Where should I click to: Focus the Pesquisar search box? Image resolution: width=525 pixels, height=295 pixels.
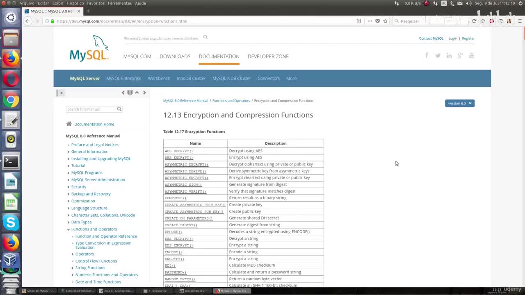pos(431,21)
